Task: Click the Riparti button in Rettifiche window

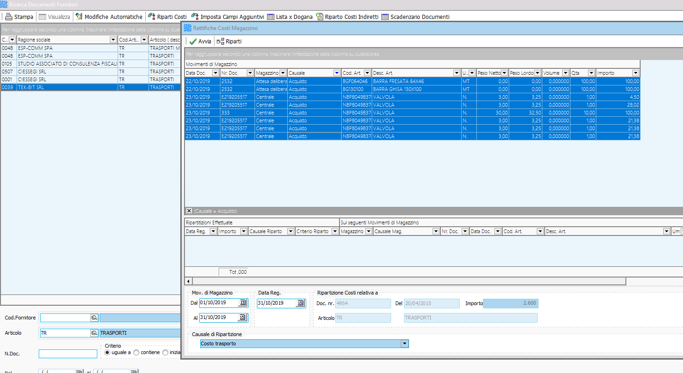Action: [229, 42]
